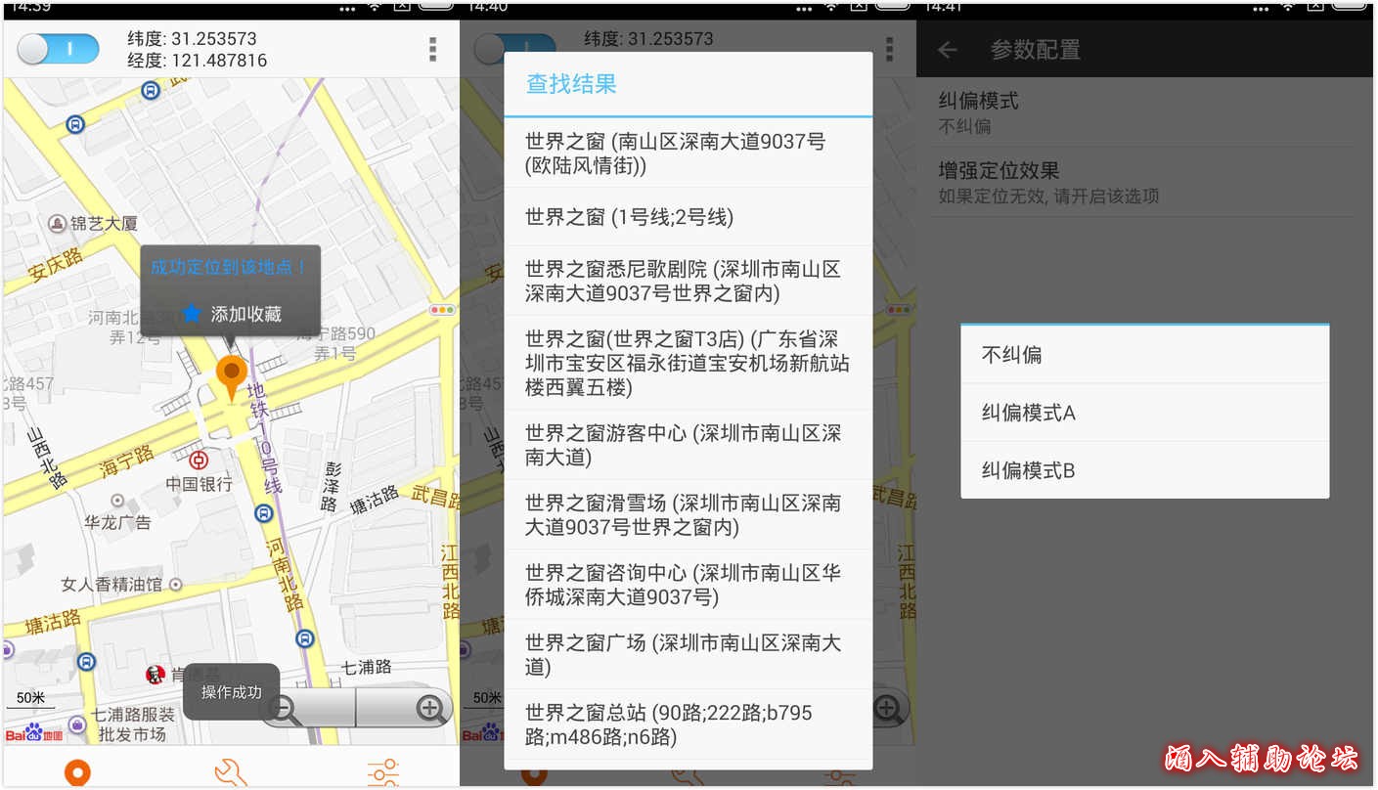Select 世界之窗游客中心 result
Viewport: 1378px width, 790px height.
tap(688, 445)
